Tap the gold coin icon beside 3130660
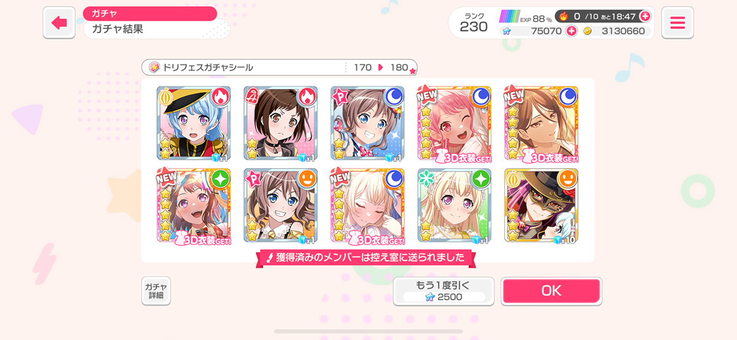737x340 pixels. coord(587,31)
